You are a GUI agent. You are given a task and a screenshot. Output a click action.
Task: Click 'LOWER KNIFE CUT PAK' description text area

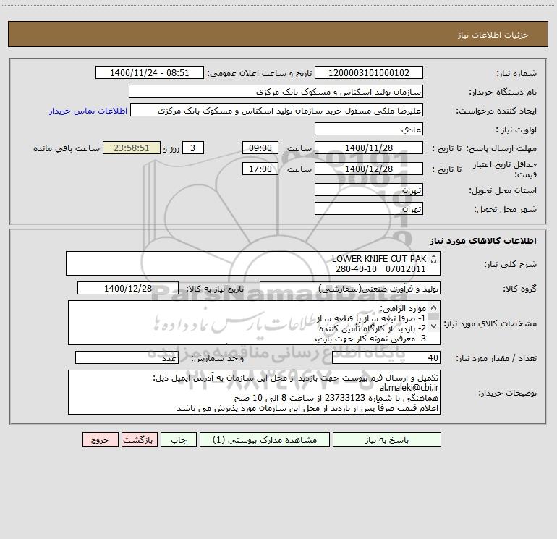[x=253, y=263]
